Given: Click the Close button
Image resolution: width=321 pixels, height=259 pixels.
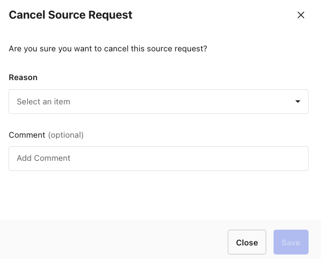Looking at the screenshot, I should coord(247,242).
